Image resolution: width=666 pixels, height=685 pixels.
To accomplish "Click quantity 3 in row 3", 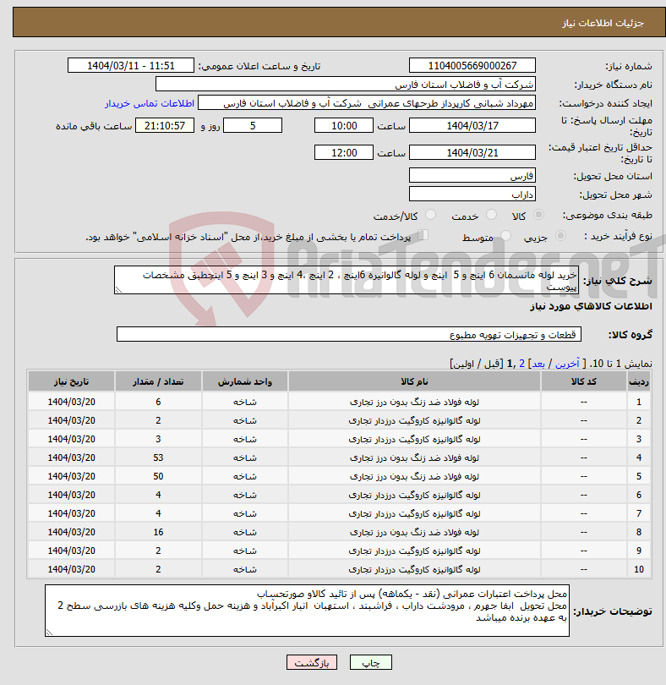I will click(x=158, y=439).
